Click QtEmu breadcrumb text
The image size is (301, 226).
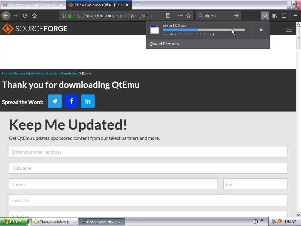point(86,73)
